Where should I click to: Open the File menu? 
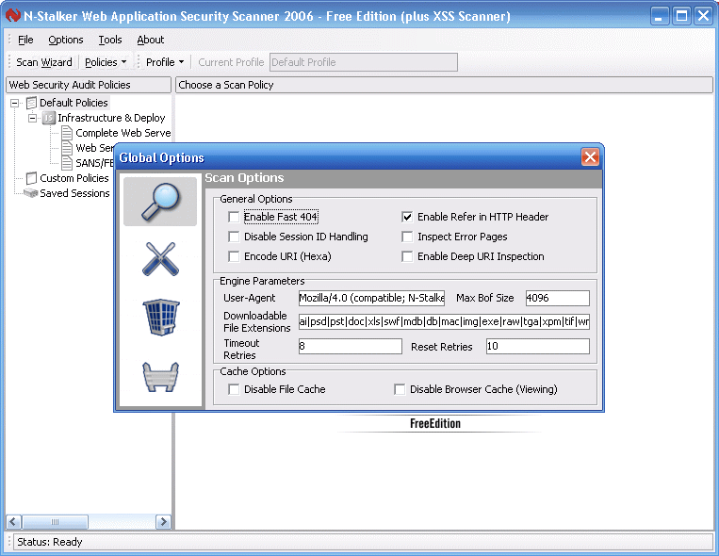click(25, 40)
